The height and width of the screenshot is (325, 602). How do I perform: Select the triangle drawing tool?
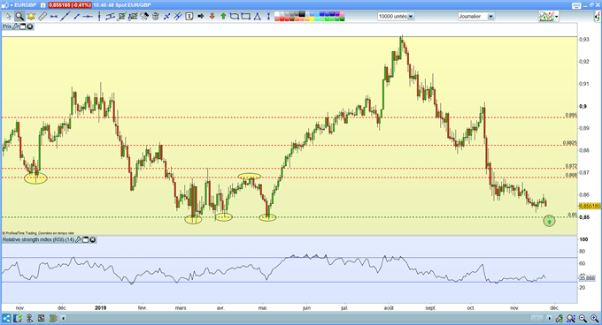(x=258, y=17)
